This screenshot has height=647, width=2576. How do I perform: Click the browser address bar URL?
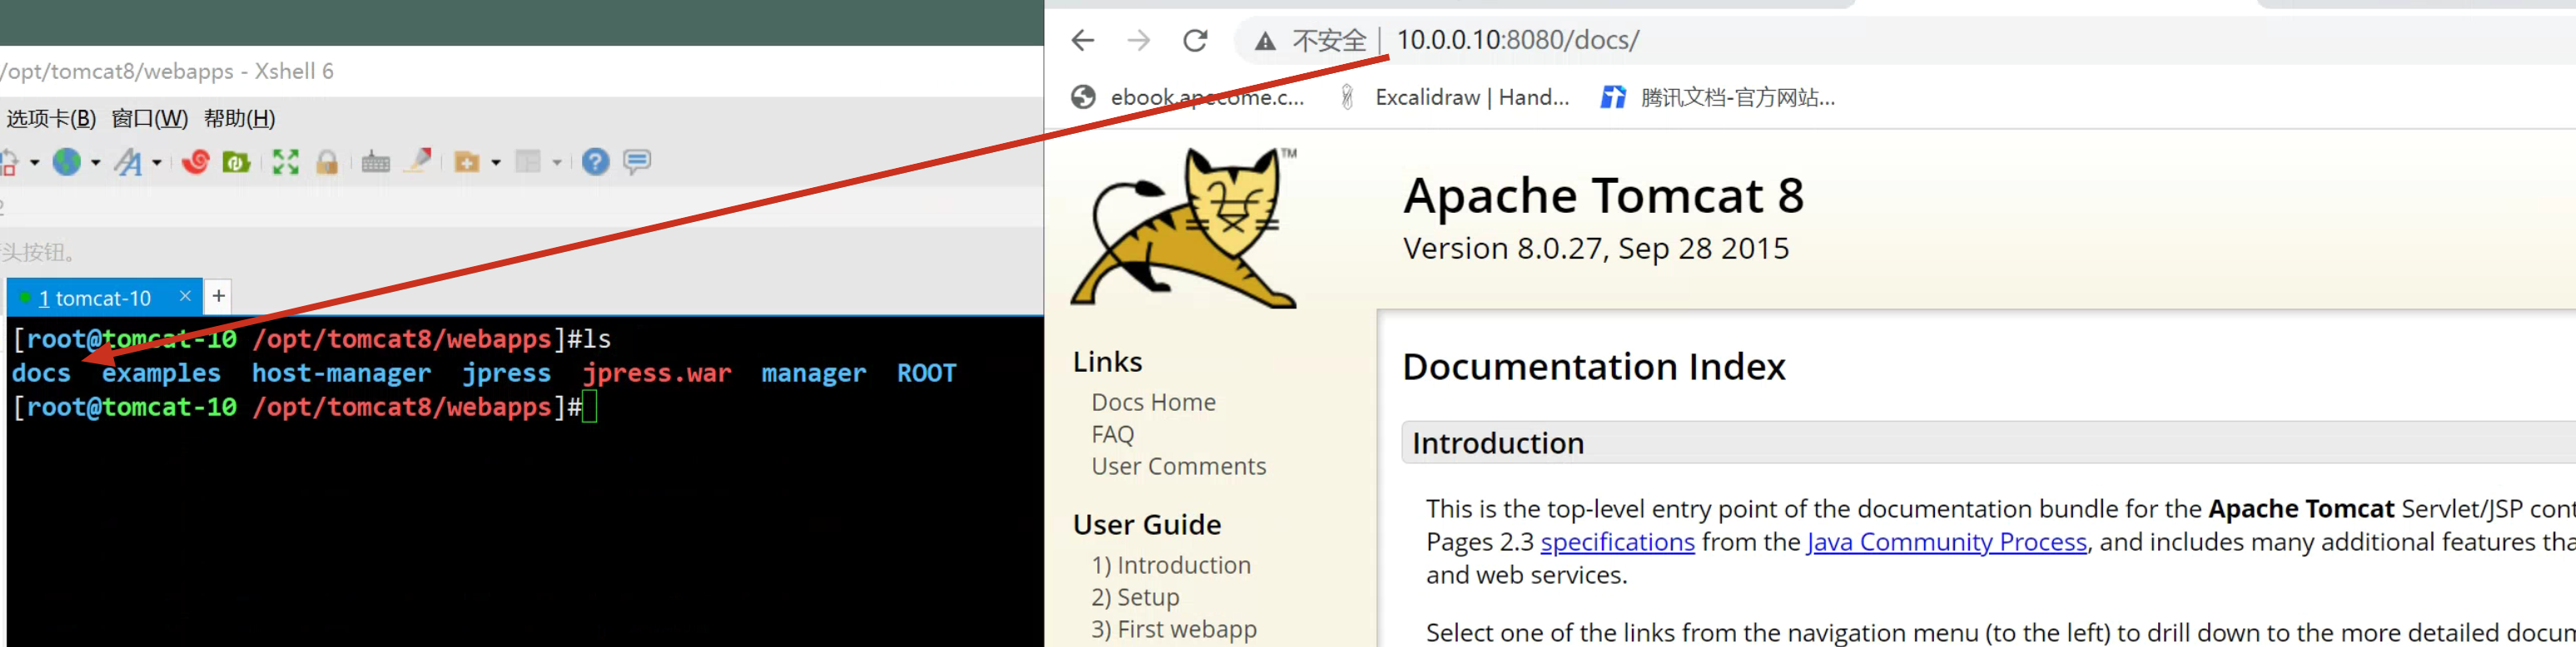1517,41
